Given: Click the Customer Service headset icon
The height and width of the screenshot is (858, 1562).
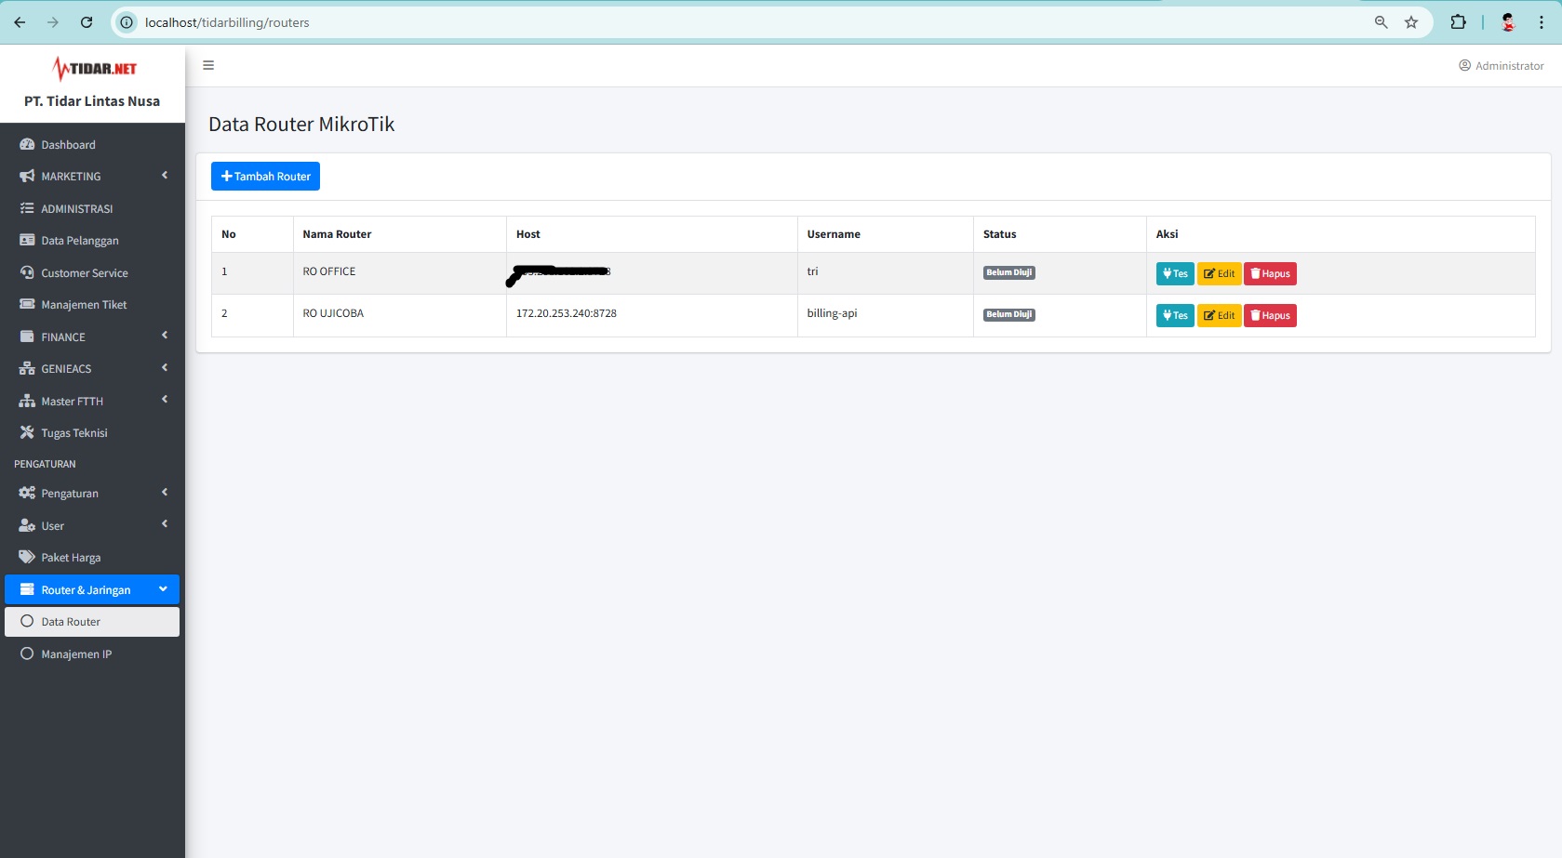Looking at the screenshot, I should (x=27, y=273).
